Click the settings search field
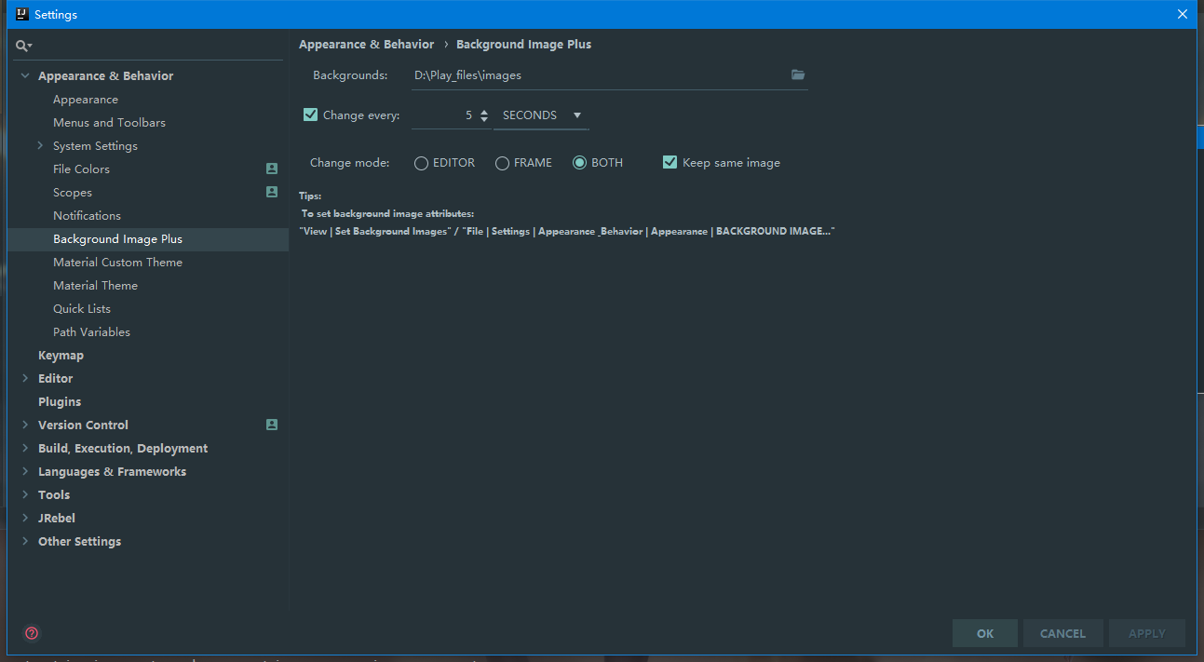The height and width of the screenshot is (662, 1204). pos(149,45)
